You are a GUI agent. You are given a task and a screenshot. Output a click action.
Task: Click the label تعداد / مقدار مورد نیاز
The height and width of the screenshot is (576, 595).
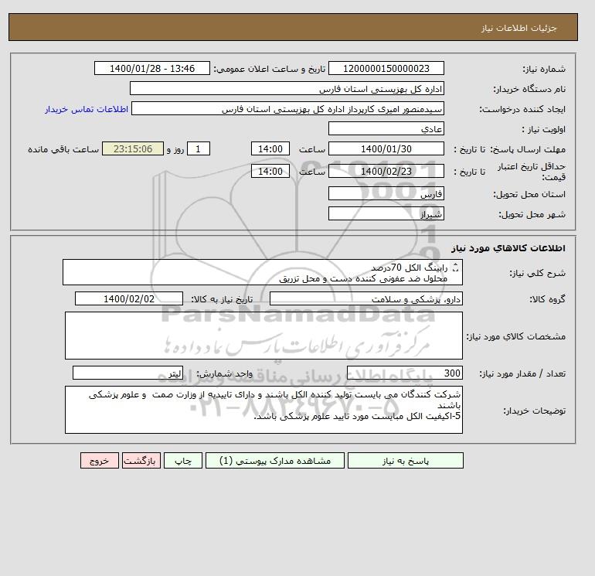tap(522, 373)
